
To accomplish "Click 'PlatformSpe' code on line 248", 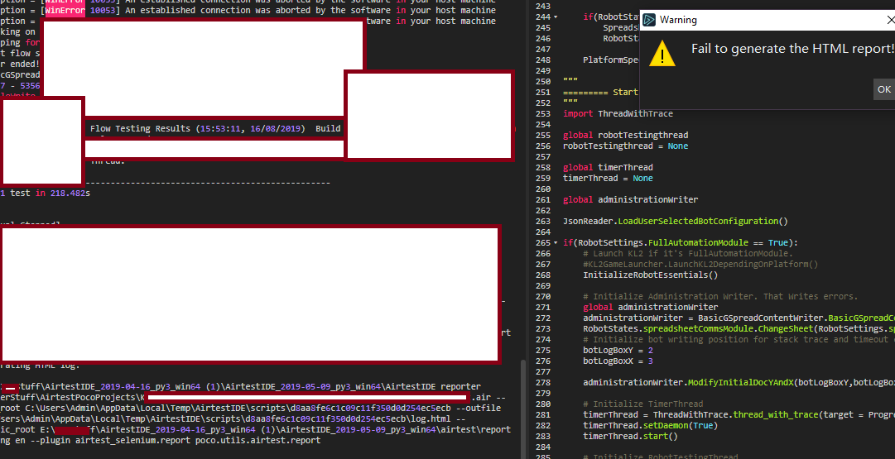I will (x=610, y=60).
